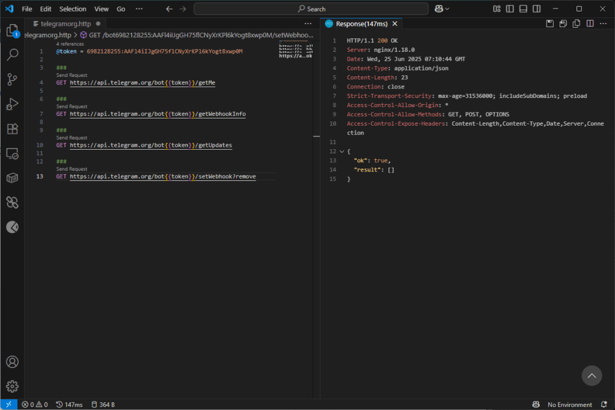Toggle the Primary Side Bar layout button

[x=510, y=9]
